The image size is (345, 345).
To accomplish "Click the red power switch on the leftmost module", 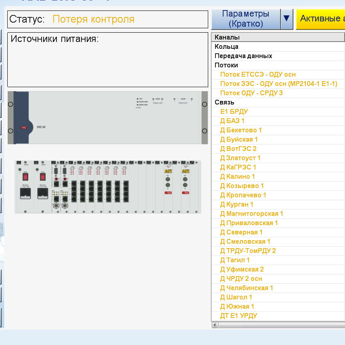I will click(x=25, y=177).
